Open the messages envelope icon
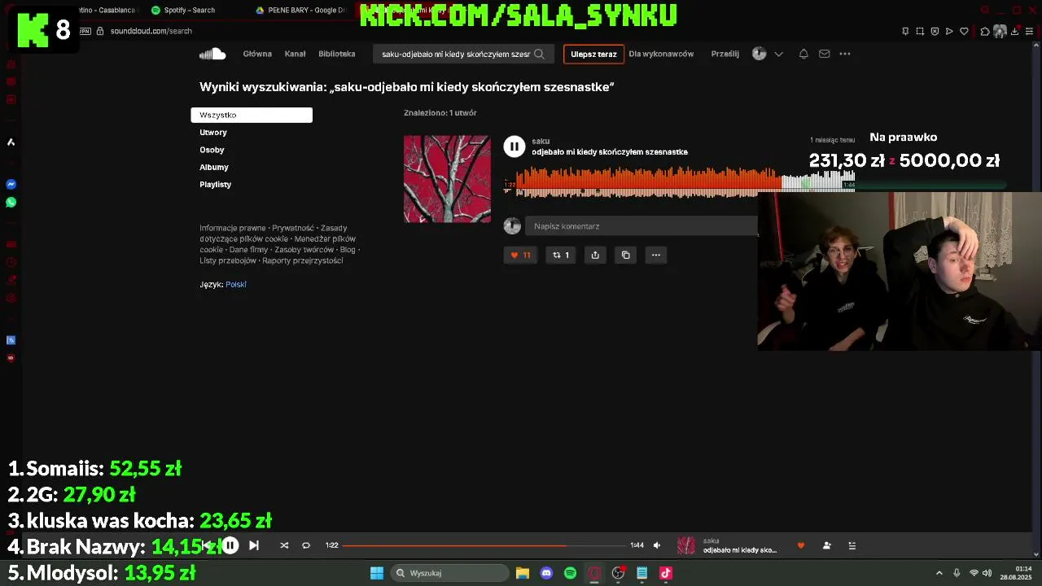The height and width of the screenshot is (586, 1042). 825,54
